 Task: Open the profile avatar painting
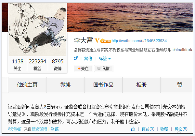(x=38, y=29)
